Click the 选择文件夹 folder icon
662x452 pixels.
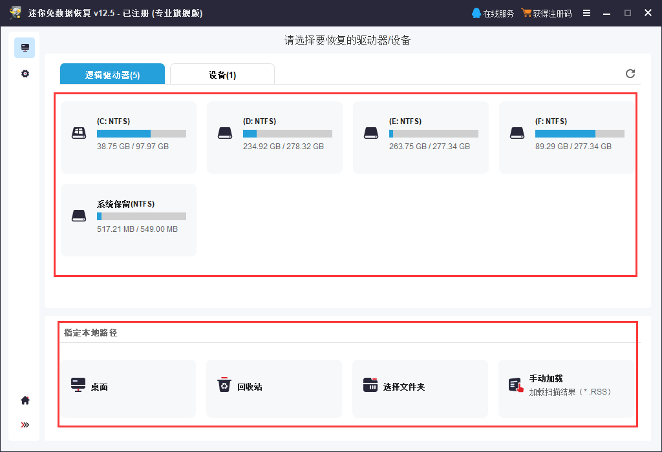pyautogui.click(x=370, y=385)
